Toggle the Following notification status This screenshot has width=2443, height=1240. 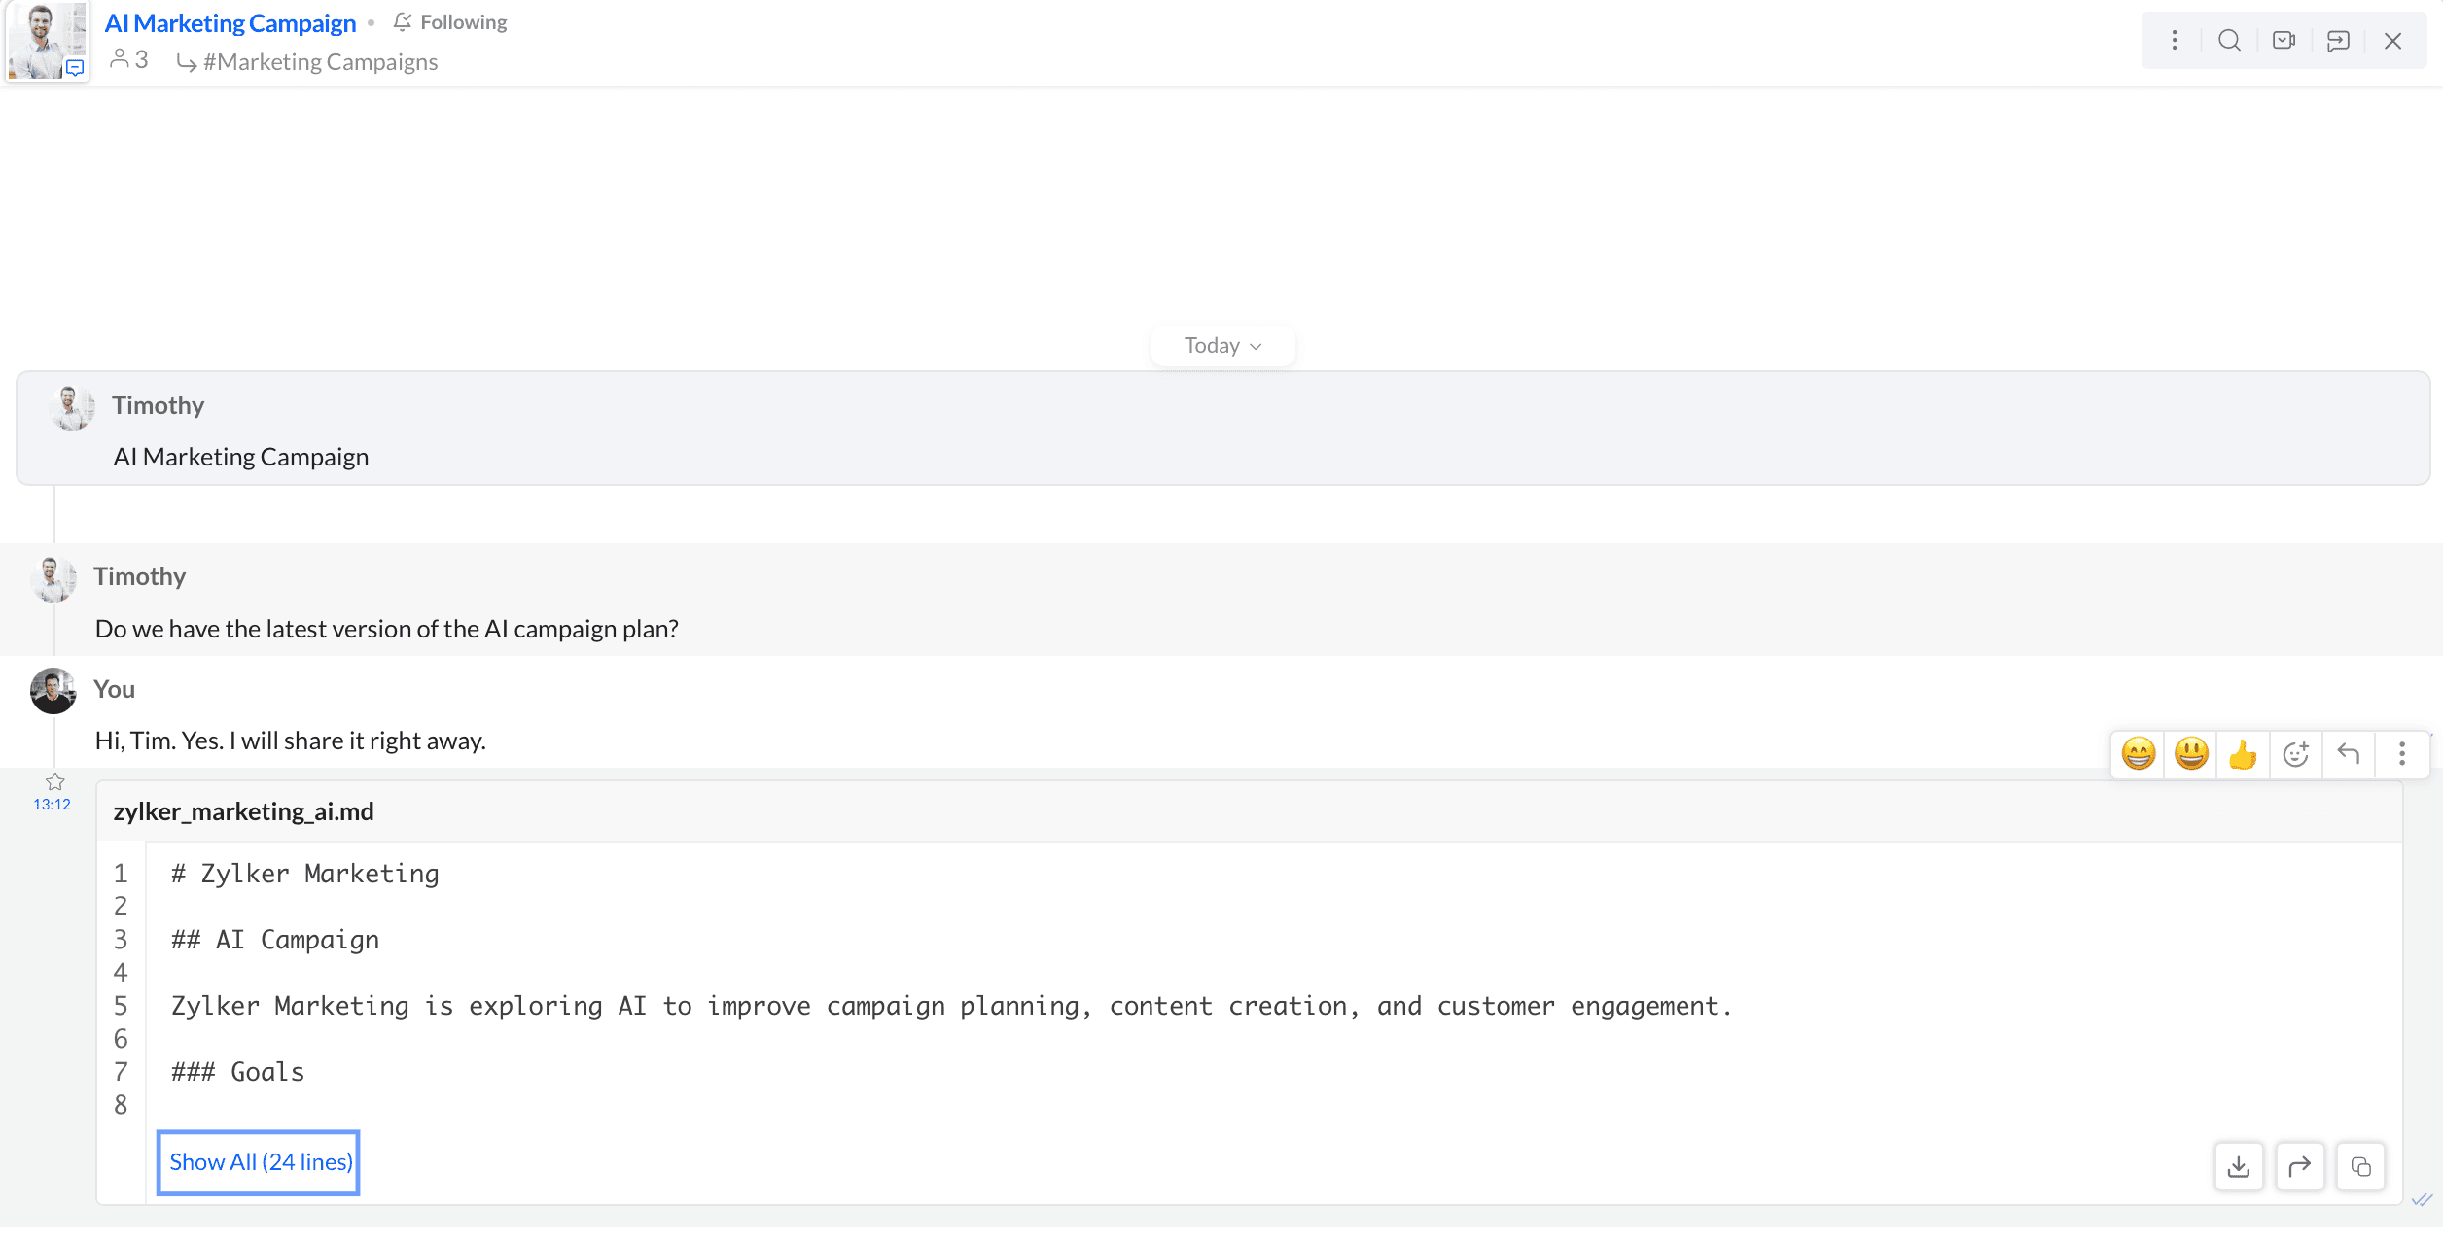[x=450, y=22]
